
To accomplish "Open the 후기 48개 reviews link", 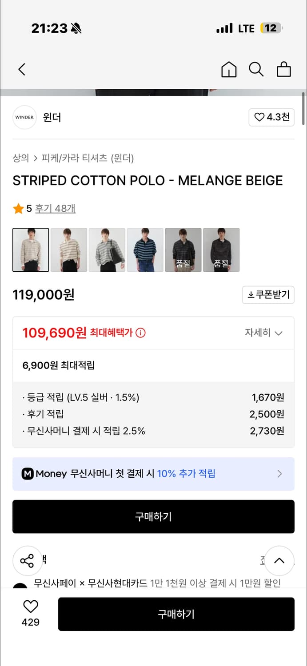I will tap(55, 208).
